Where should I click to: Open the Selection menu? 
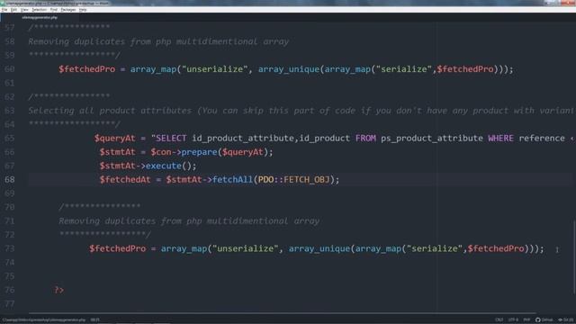click(39, 10)
